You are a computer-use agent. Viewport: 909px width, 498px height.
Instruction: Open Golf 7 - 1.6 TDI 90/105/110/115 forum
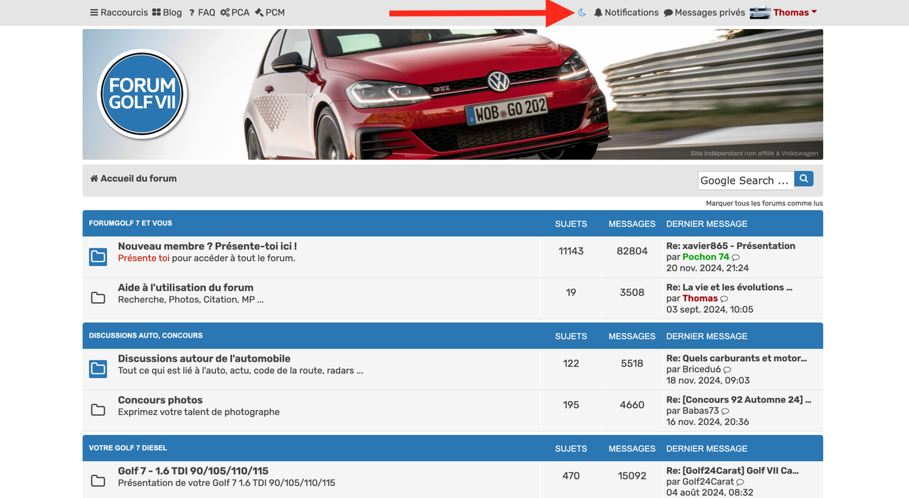pos(193,470)
